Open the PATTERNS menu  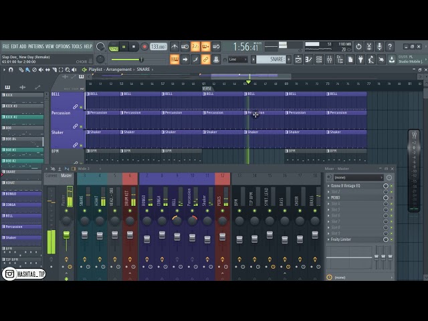[x=36, y=46]
